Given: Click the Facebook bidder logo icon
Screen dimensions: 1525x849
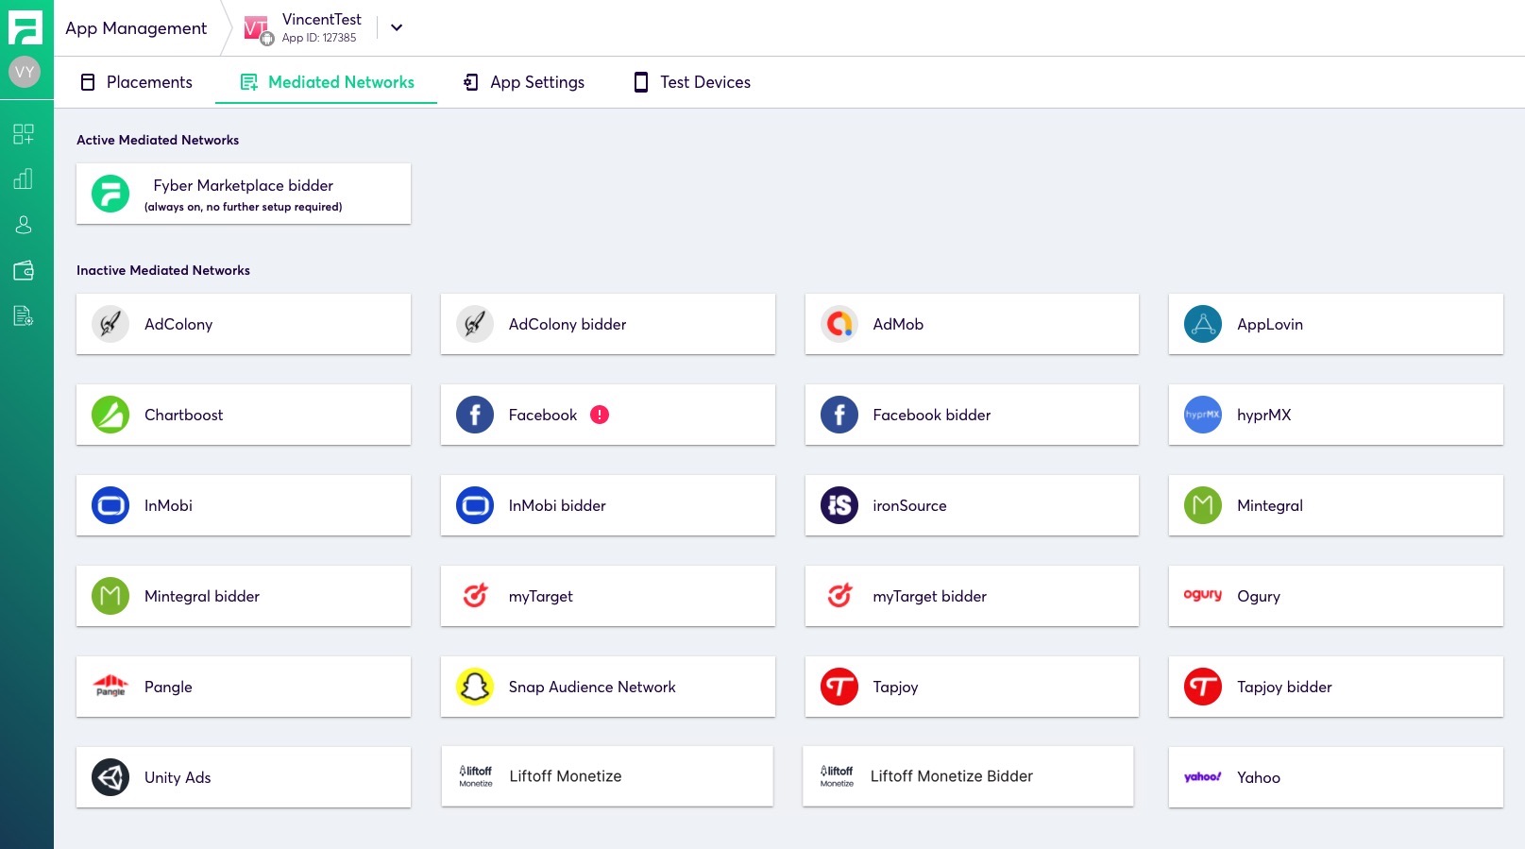Looking at the screenshot, I should (x=839, y=415).
